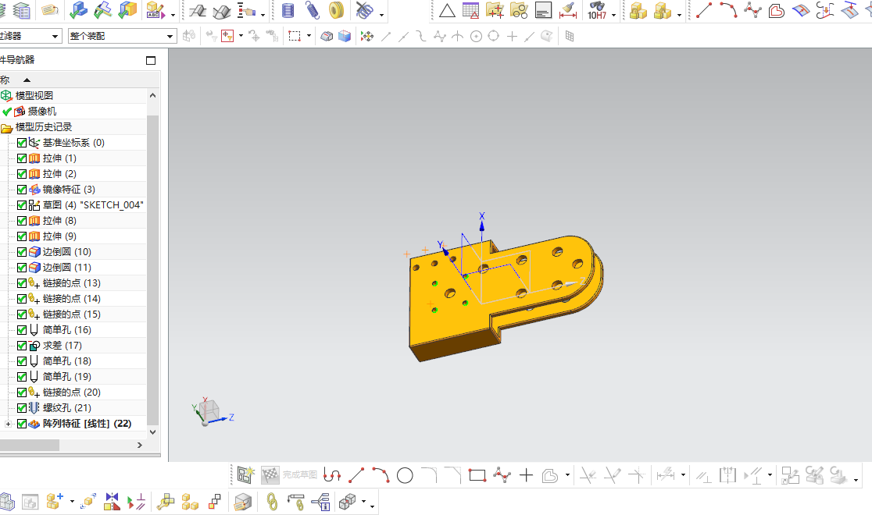Image resolution: width=872 pixels, height=515 pixels.
Task: Click the 拉伸 (2) feature row
Action: click(x=59, y=174)
